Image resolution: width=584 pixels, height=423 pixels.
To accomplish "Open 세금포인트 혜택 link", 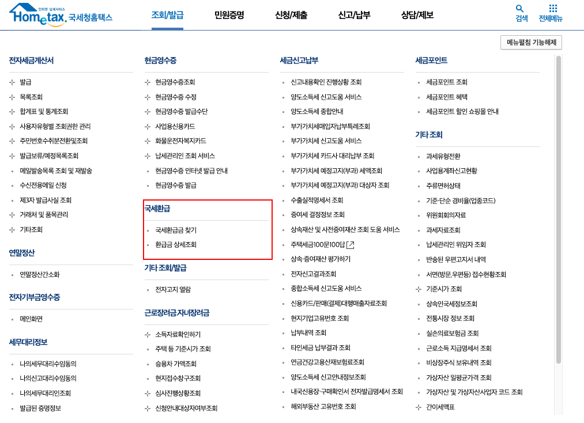I will pos(447,97).
